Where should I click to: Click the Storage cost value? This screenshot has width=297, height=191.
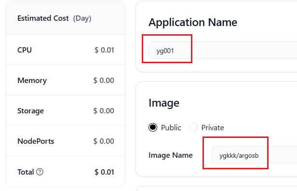(x=104, y=110)
